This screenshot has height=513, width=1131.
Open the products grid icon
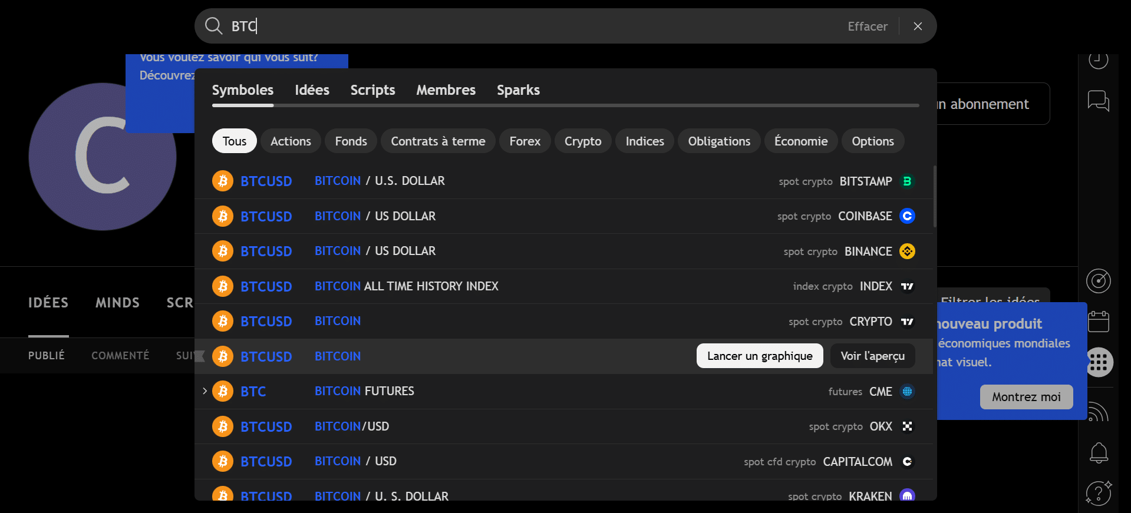[1099, 362]
